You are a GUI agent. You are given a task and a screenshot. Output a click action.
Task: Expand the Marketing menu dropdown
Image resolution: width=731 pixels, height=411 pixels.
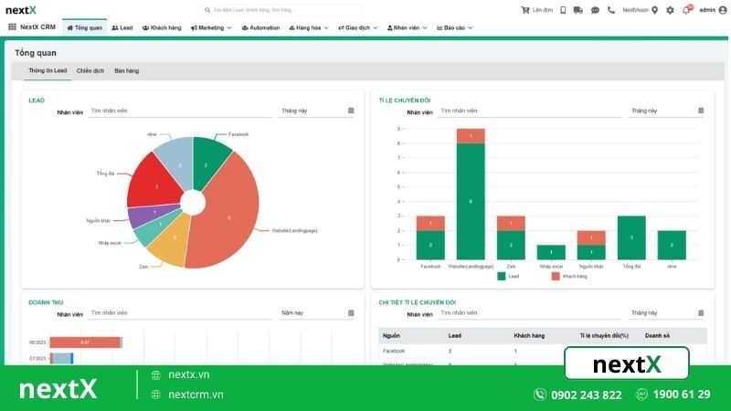pos(211,27)
